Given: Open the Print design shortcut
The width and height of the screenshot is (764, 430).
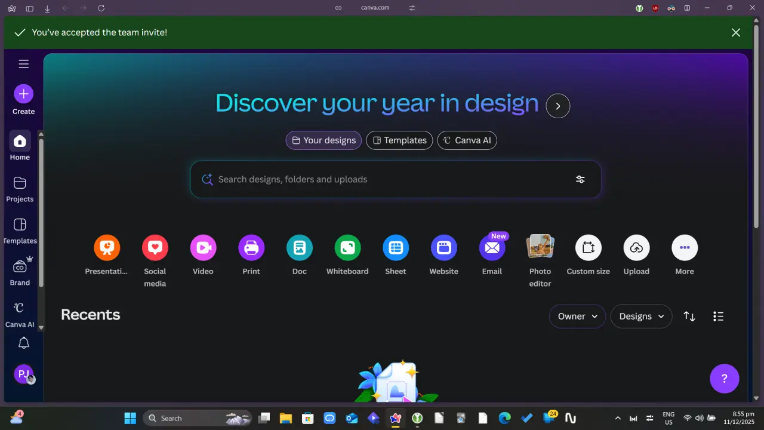Looking at the screenshot, I should 251,247.
